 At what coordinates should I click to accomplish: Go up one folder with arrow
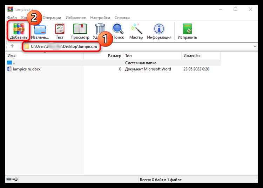point(12,46)
